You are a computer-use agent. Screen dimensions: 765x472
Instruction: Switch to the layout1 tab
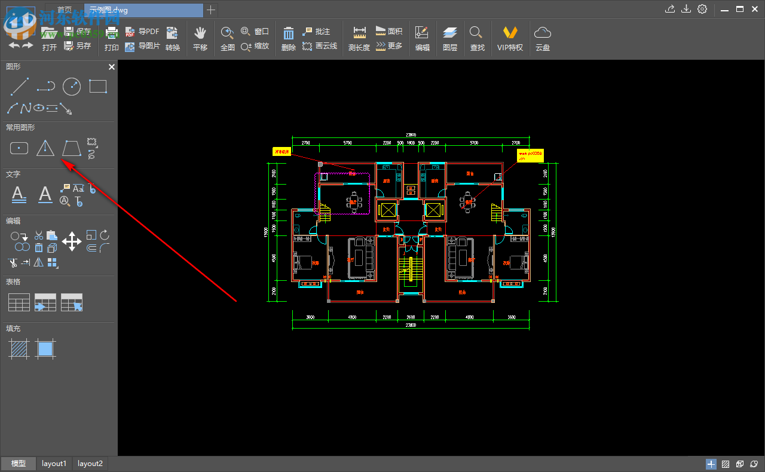[x=54, y=463]
